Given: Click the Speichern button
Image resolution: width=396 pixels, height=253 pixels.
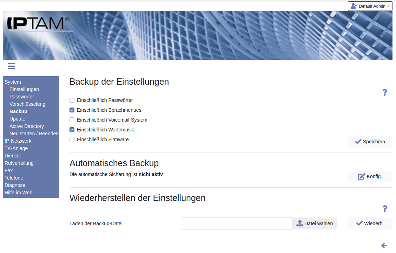Looking at the screenshot, I should (370, 142).
